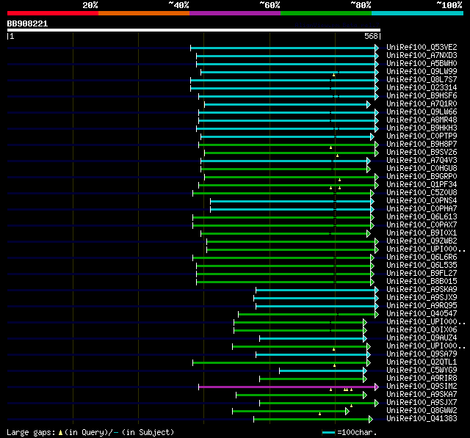Select the UniRef100_A7Q1R0 label

coord(422,104)
